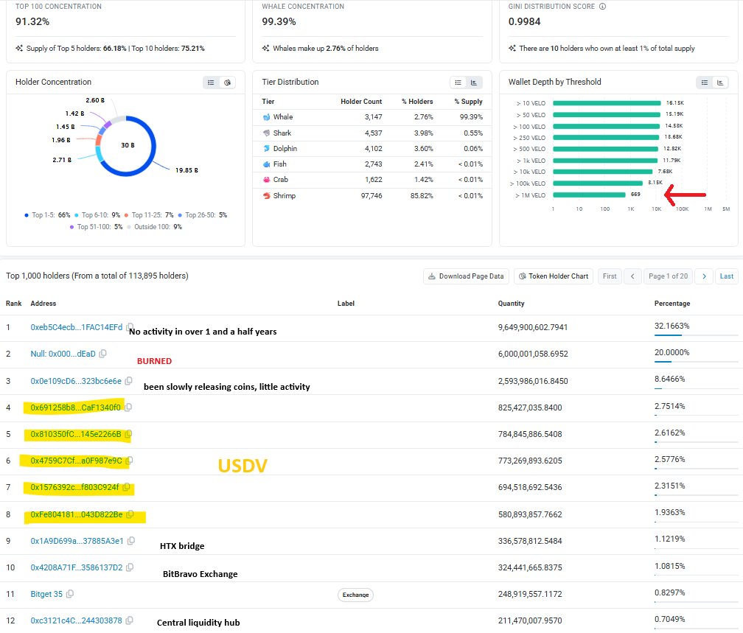
Task: Copy address 0xFe804181...043D822Be
Action: (130, 514)
